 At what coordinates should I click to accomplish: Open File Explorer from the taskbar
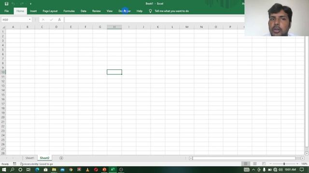[x=54, y=170]
